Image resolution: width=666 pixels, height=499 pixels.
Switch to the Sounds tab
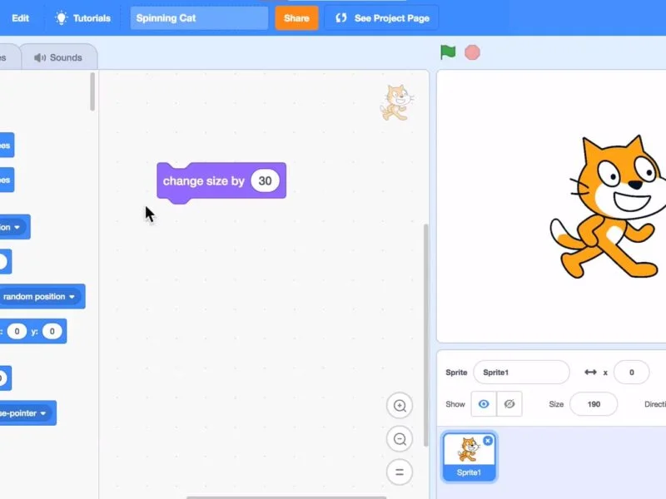point(58,57)
